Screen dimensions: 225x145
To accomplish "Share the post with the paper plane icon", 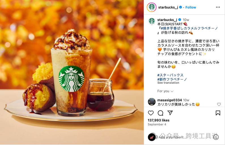I will [x=170, y=113].
